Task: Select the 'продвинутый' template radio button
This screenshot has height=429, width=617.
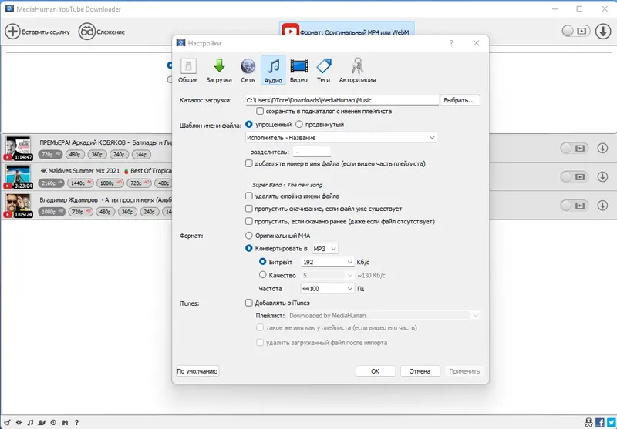Action: pyautogui.click(x=299, y=124)
